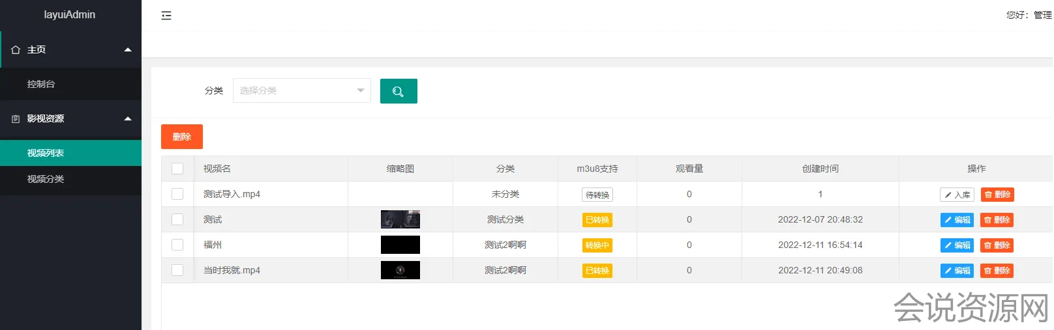Click the green search magnifier button
This screenshot has width=1054, height=330.
399,91
